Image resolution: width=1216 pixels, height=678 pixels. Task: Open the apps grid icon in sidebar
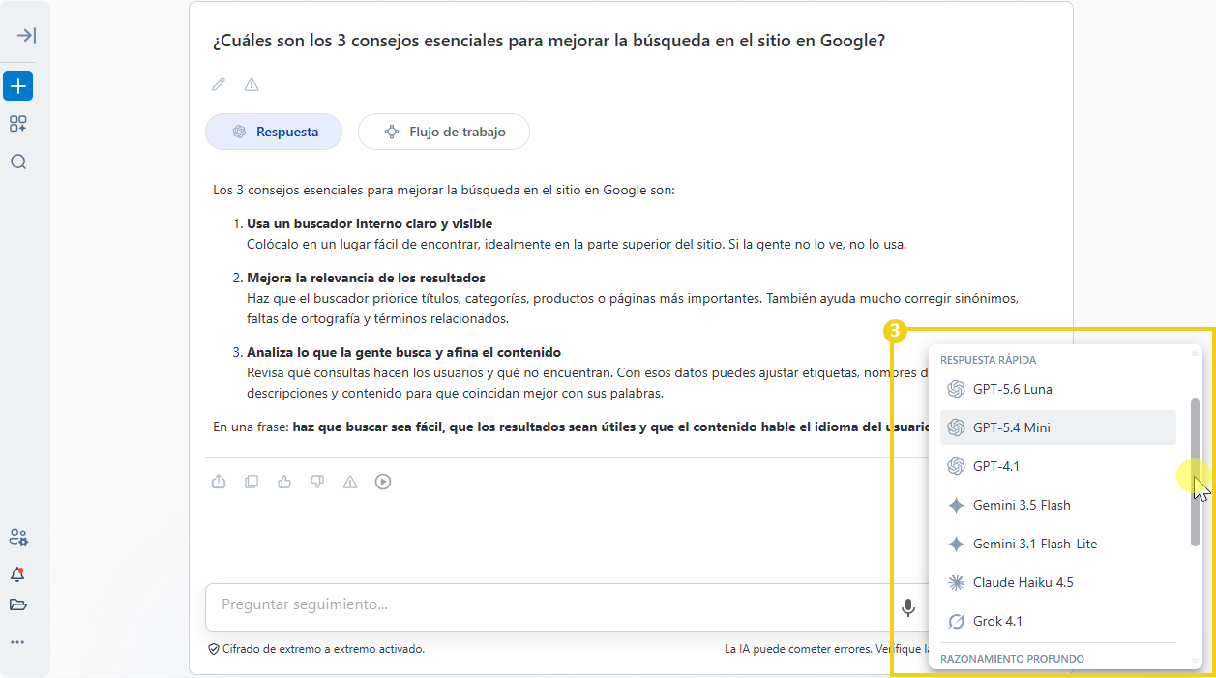point(18,124)
